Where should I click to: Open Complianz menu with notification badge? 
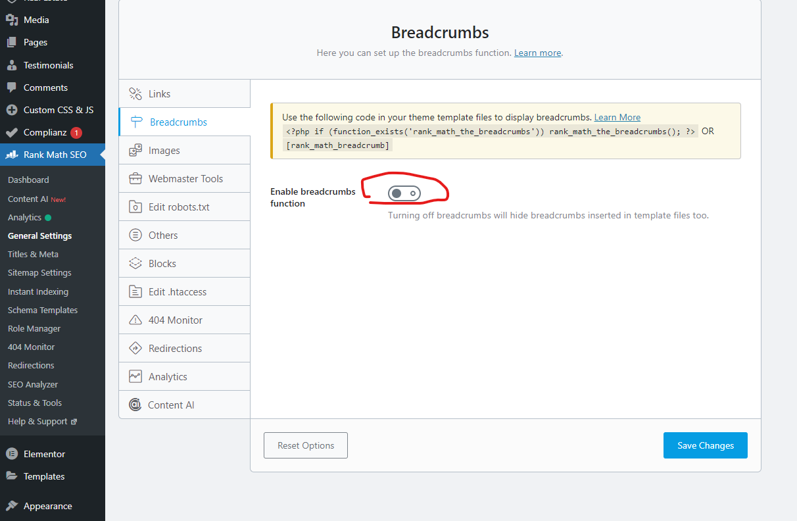45,132
